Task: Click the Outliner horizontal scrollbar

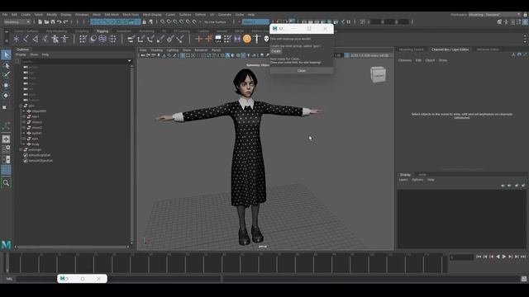Action: pos(72,247)
